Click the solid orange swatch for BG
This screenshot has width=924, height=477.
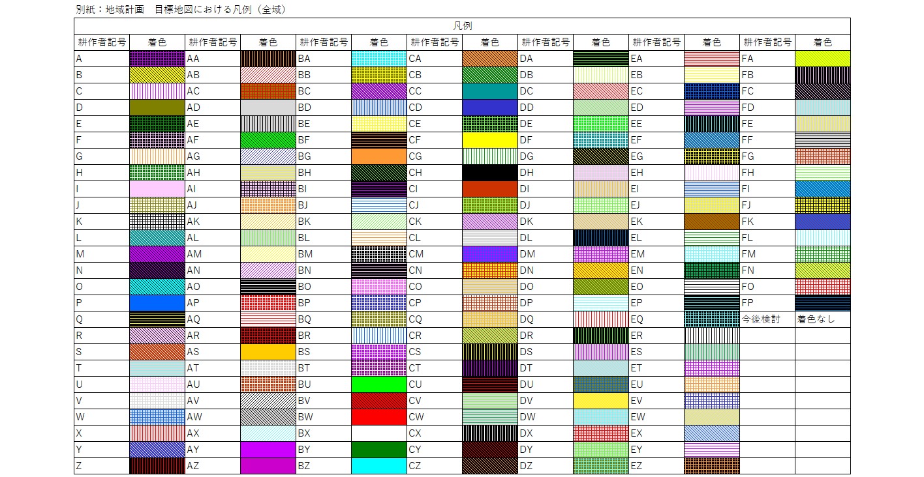[x=379, y=156]
